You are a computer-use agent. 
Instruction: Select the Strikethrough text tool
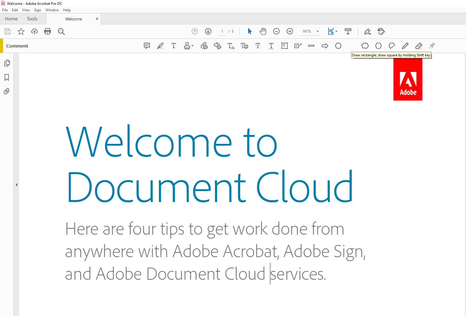(x=258, y=46)
